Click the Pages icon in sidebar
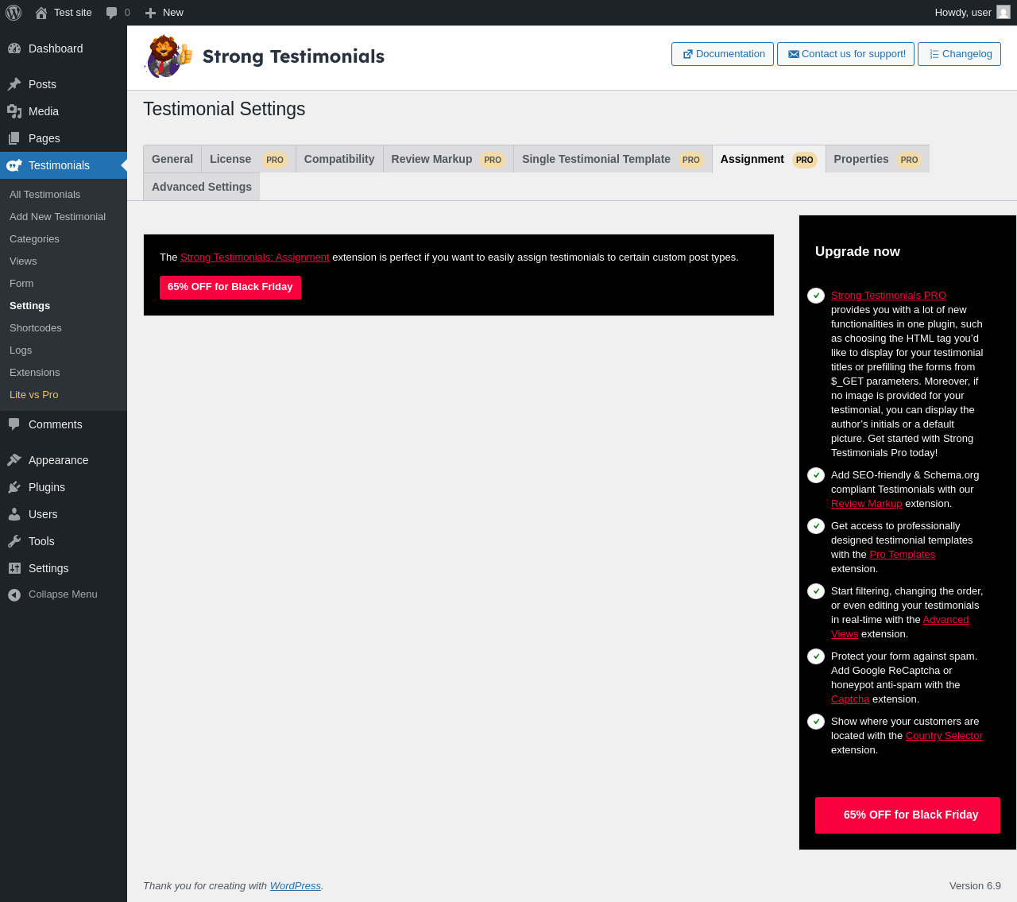Screen dimensions: 1017x902 14,138
